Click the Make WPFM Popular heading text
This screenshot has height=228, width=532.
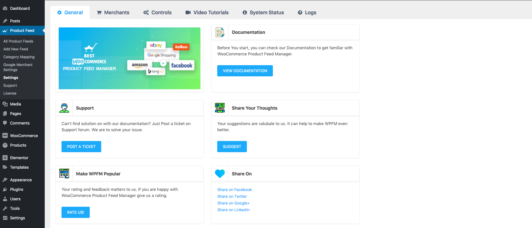coord(98,174)
